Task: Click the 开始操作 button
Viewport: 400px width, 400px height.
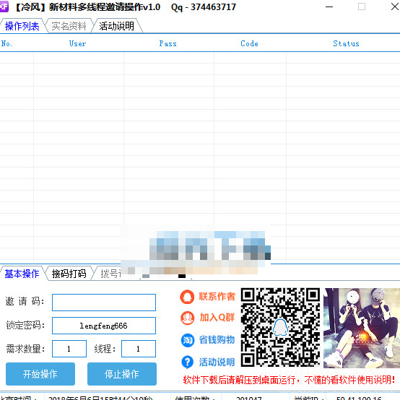Action: pos(40,374)
